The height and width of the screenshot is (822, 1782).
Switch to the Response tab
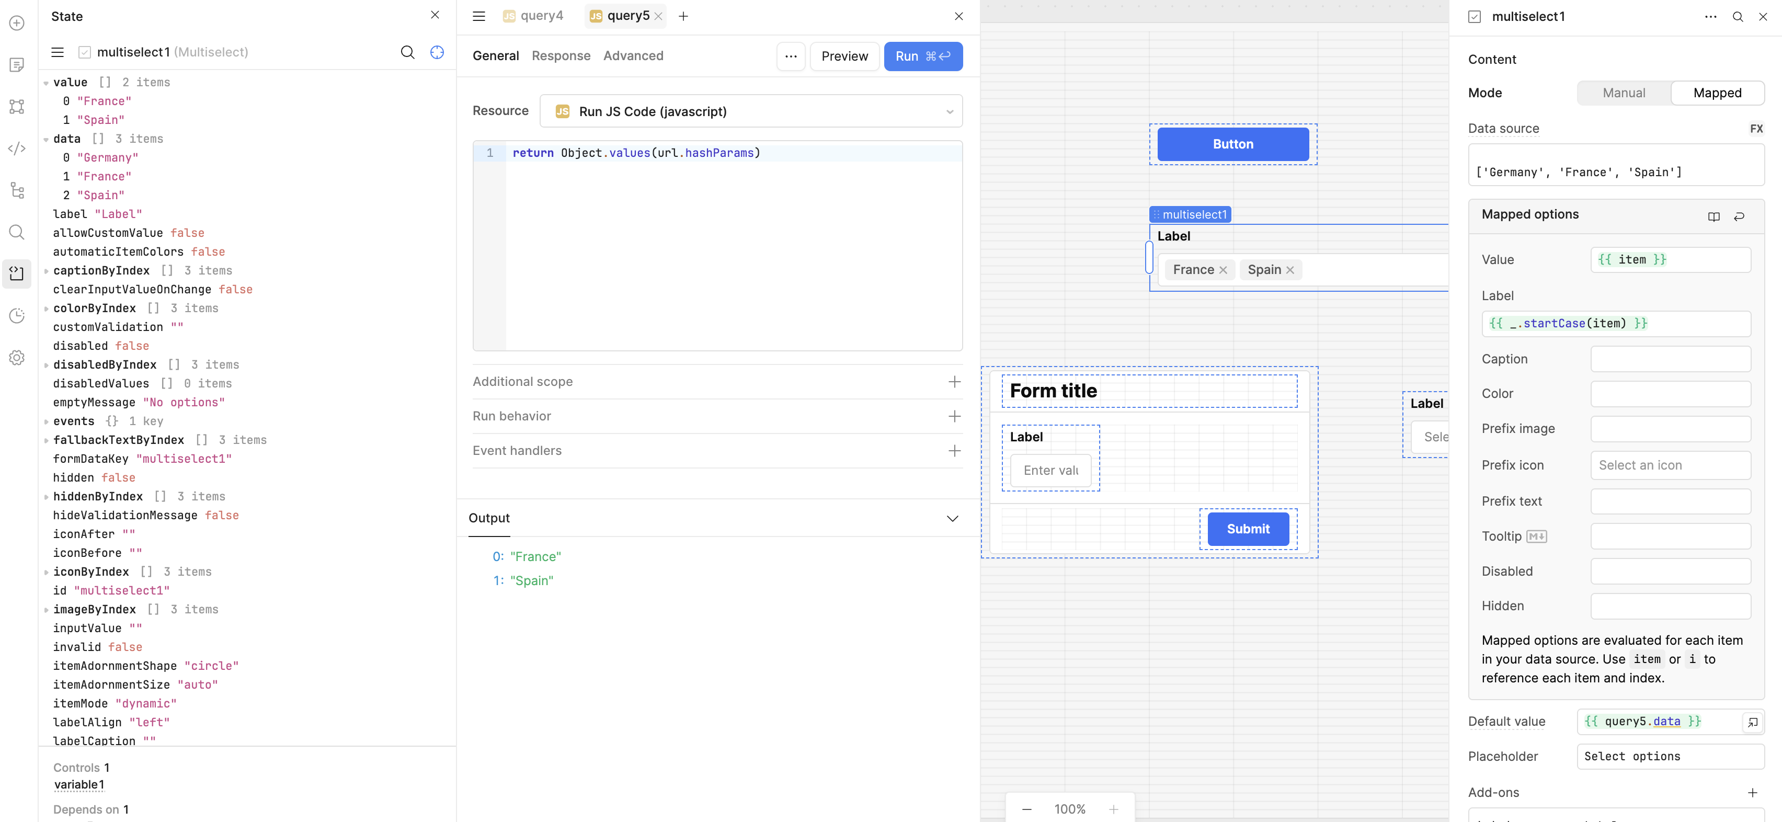click(561, 56)
